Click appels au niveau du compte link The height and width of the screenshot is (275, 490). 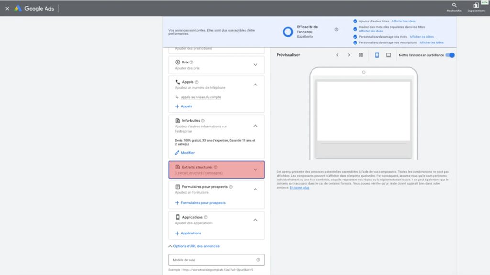[x=201, y=97]
